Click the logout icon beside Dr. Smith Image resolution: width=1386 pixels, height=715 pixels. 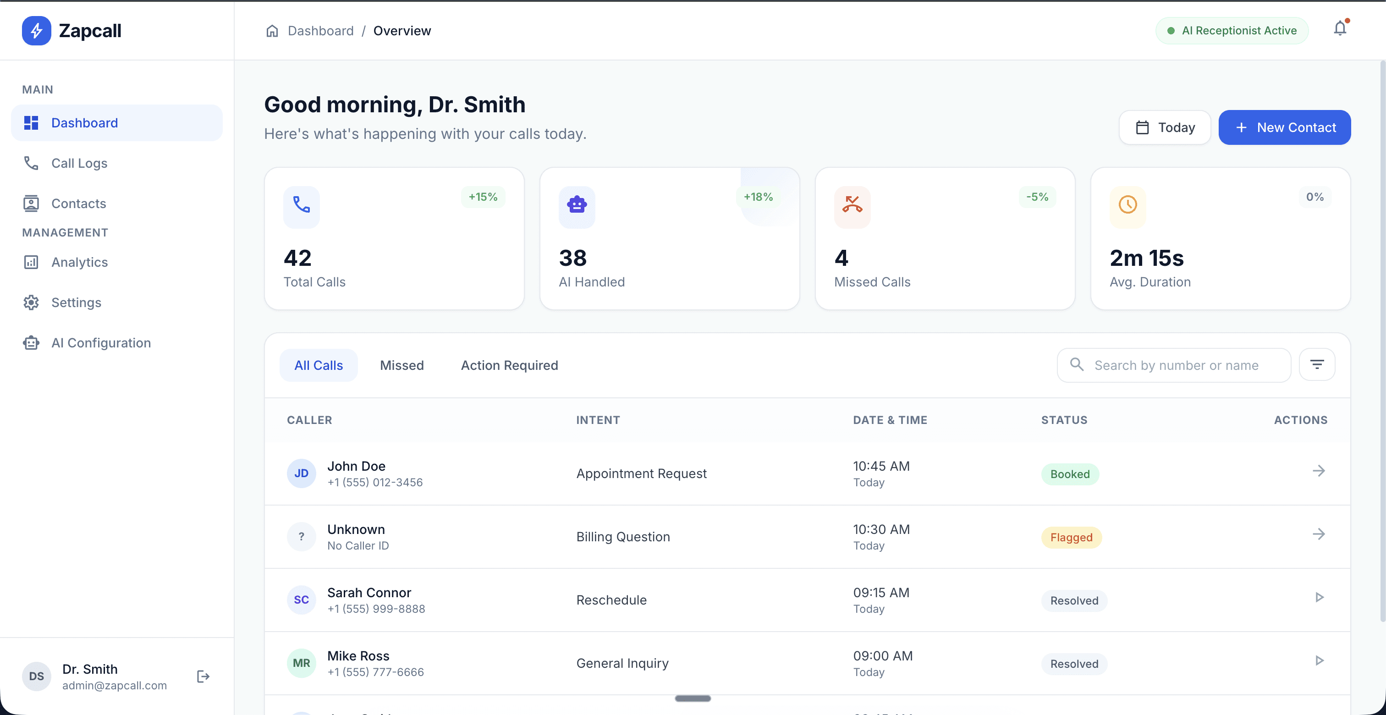203,676
